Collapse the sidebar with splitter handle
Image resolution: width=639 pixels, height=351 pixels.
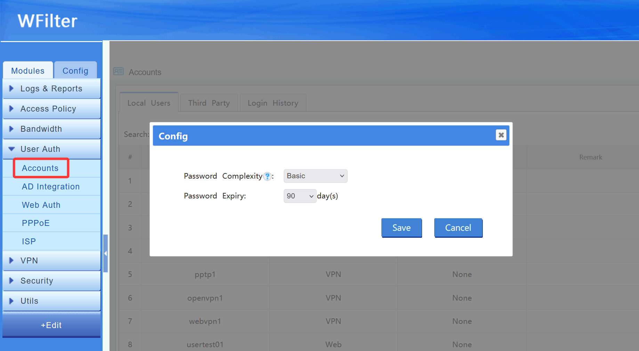(105, 253)
